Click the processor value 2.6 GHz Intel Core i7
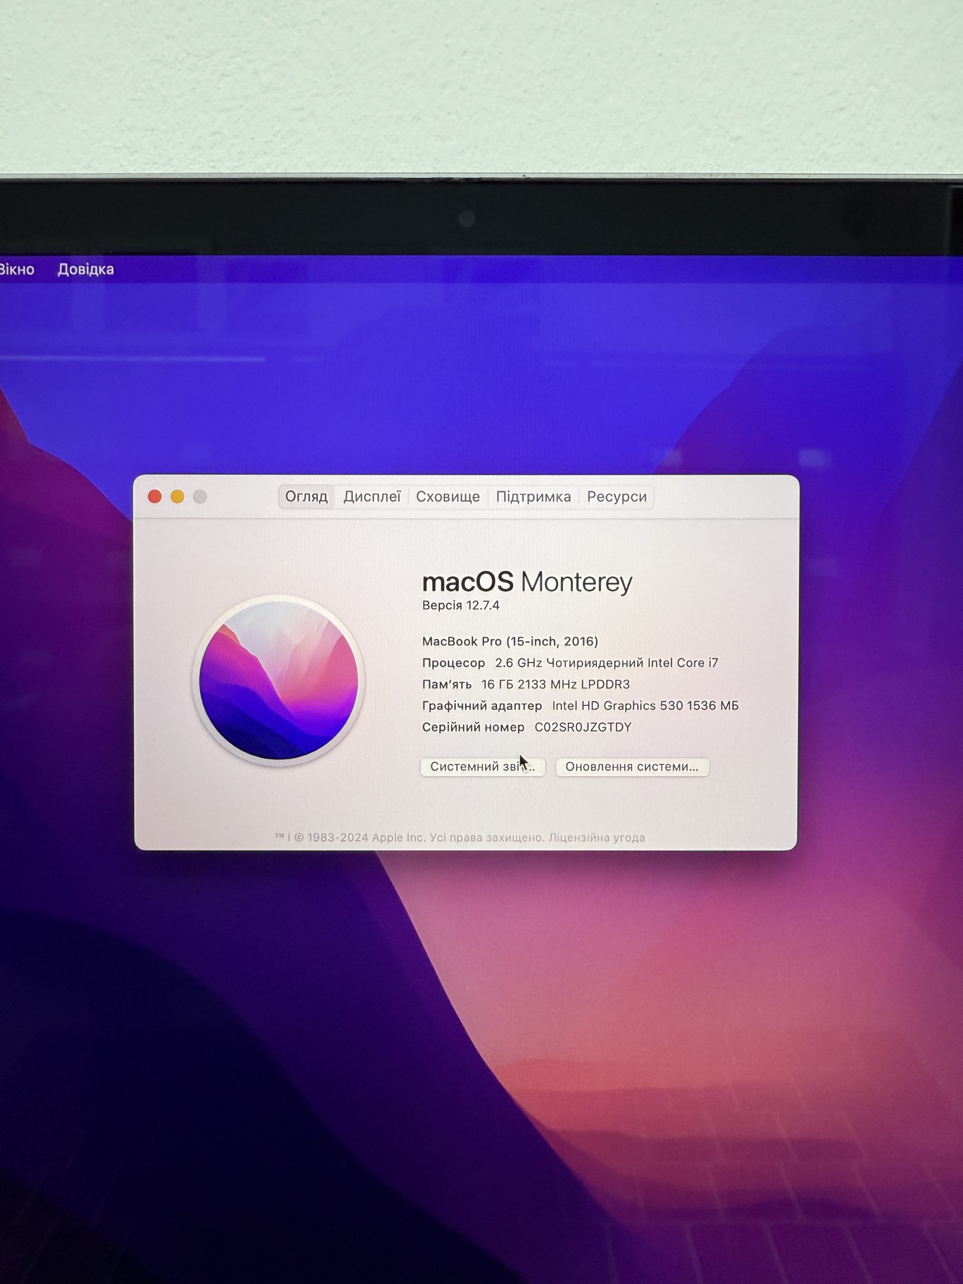 pos(606,663)
